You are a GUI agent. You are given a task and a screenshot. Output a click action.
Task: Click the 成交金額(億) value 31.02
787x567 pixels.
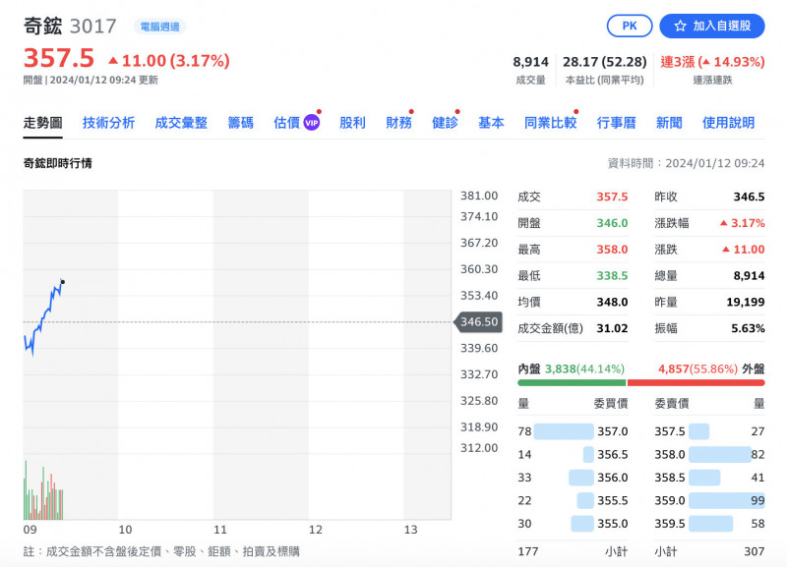[x=612, y=328]
